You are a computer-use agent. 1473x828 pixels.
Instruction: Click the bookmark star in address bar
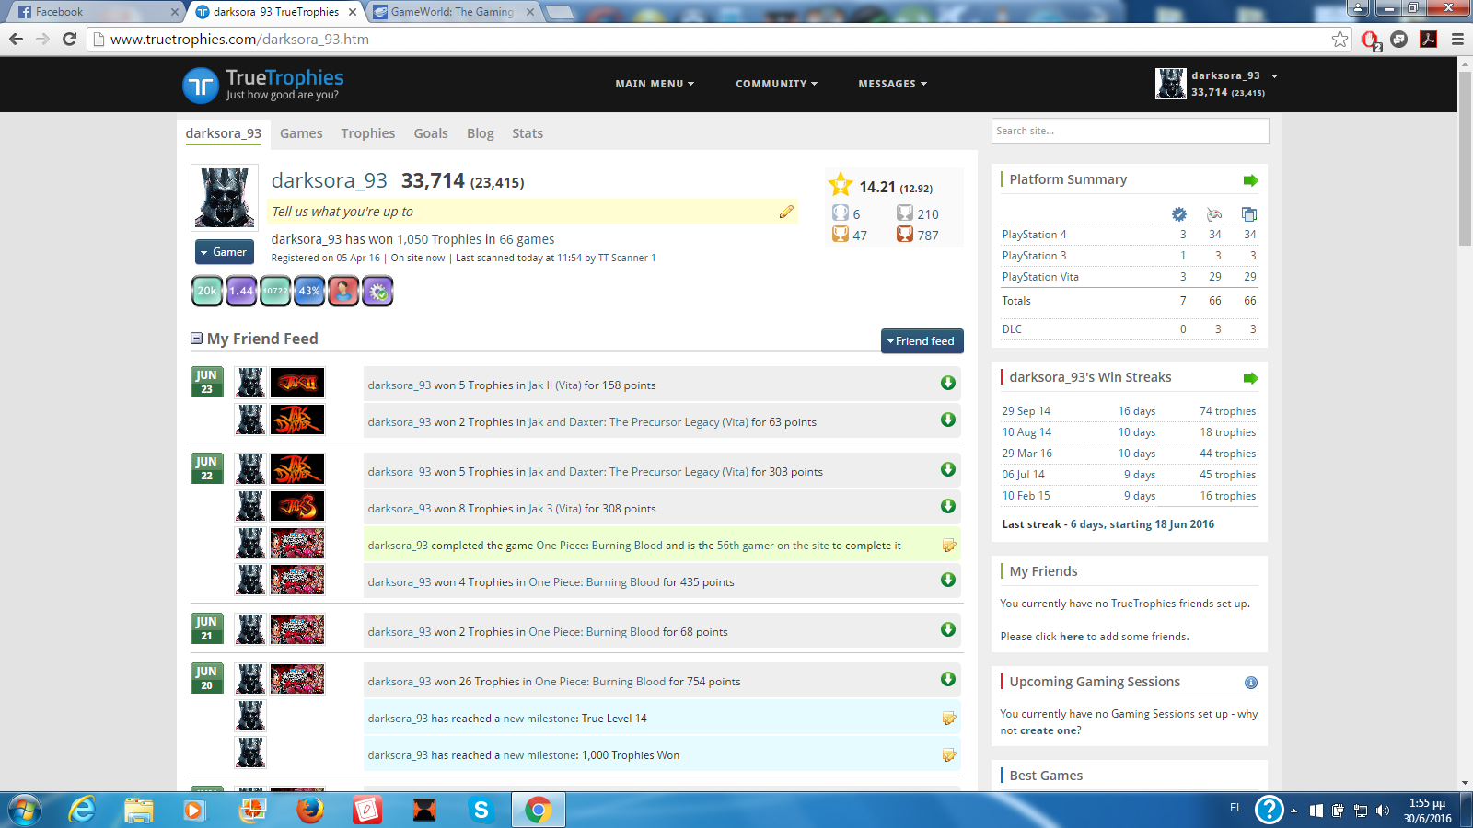(x=1340, y=39)
